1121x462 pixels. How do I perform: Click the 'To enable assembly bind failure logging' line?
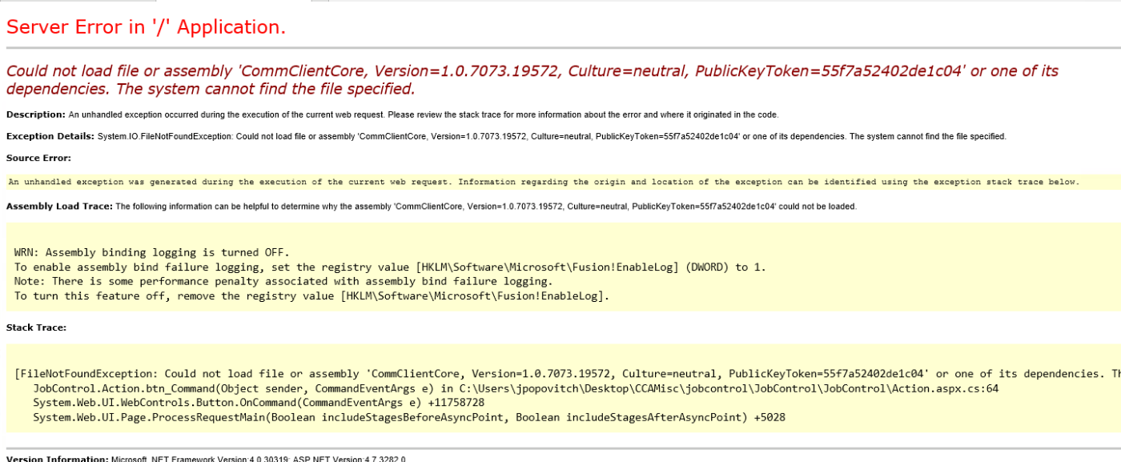(x=389, y=267)
